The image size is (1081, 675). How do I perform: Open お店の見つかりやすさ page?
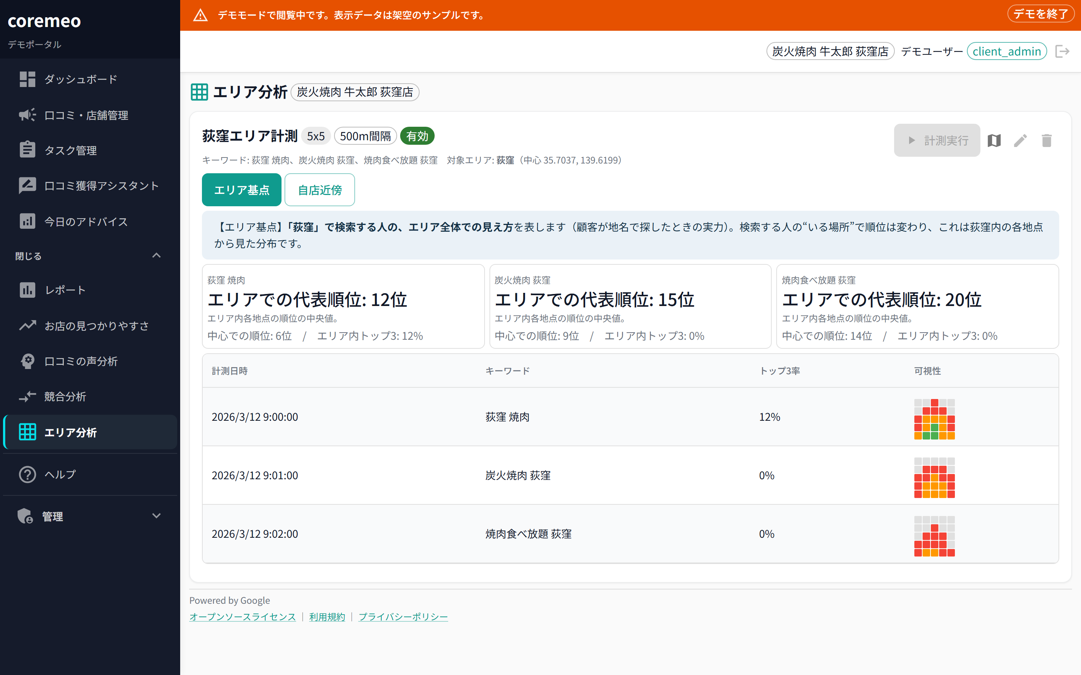pyautogui.click(x=90, y=326)
